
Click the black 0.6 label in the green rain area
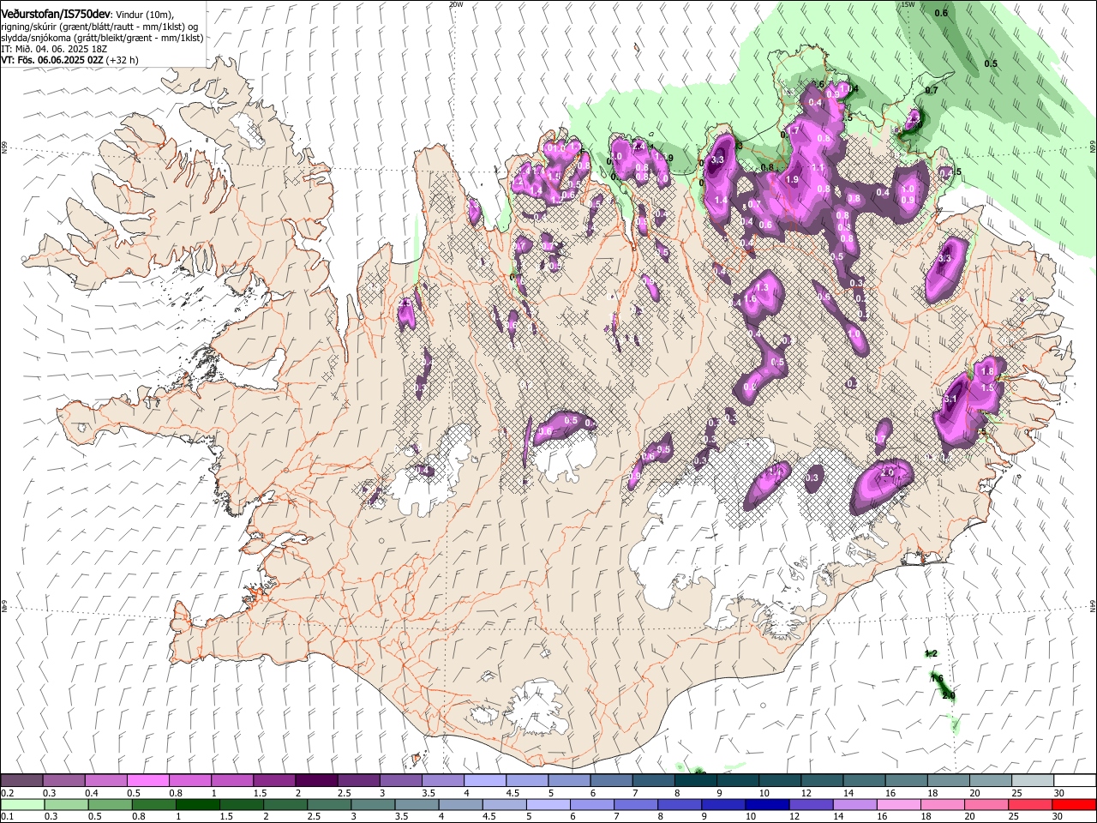941,13
